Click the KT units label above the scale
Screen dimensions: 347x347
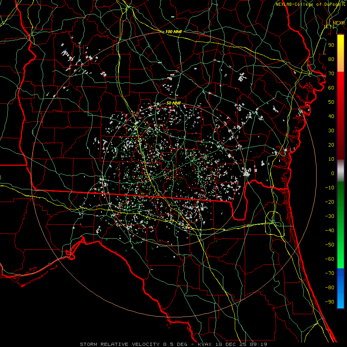(330, 27)
